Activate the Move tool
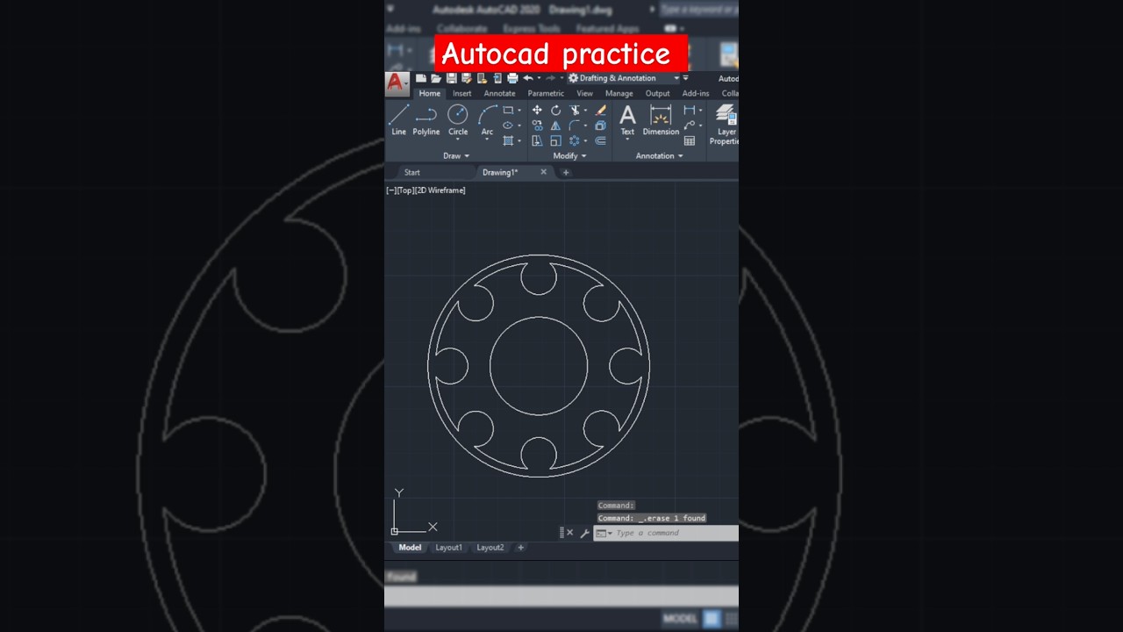 tap(537, 110)
